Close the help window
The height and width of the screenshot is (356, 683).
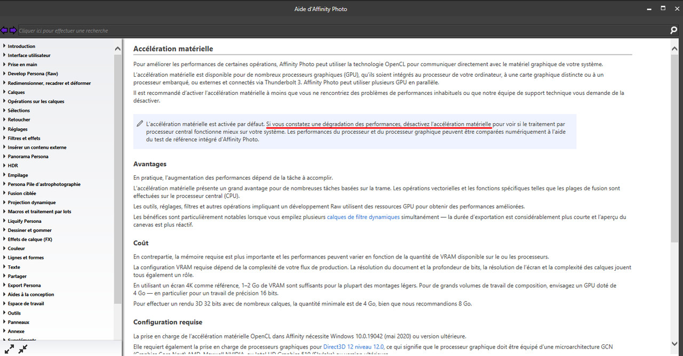[x=676, y=8]
